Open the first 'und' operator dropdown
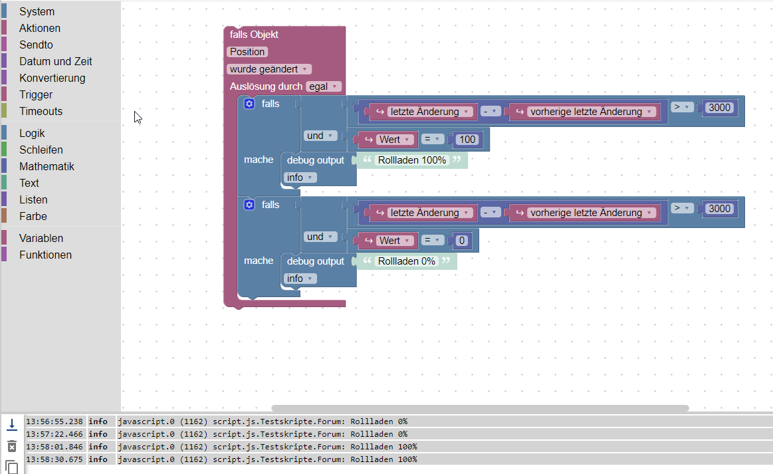 click(x=320, y=136)
